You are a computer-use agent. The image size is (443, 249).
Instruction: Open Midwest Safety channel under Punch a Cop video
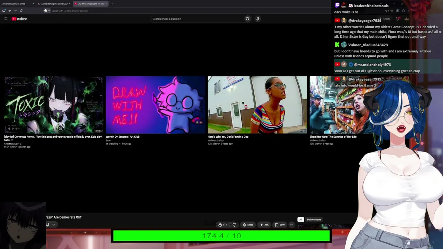click(216, 140)
